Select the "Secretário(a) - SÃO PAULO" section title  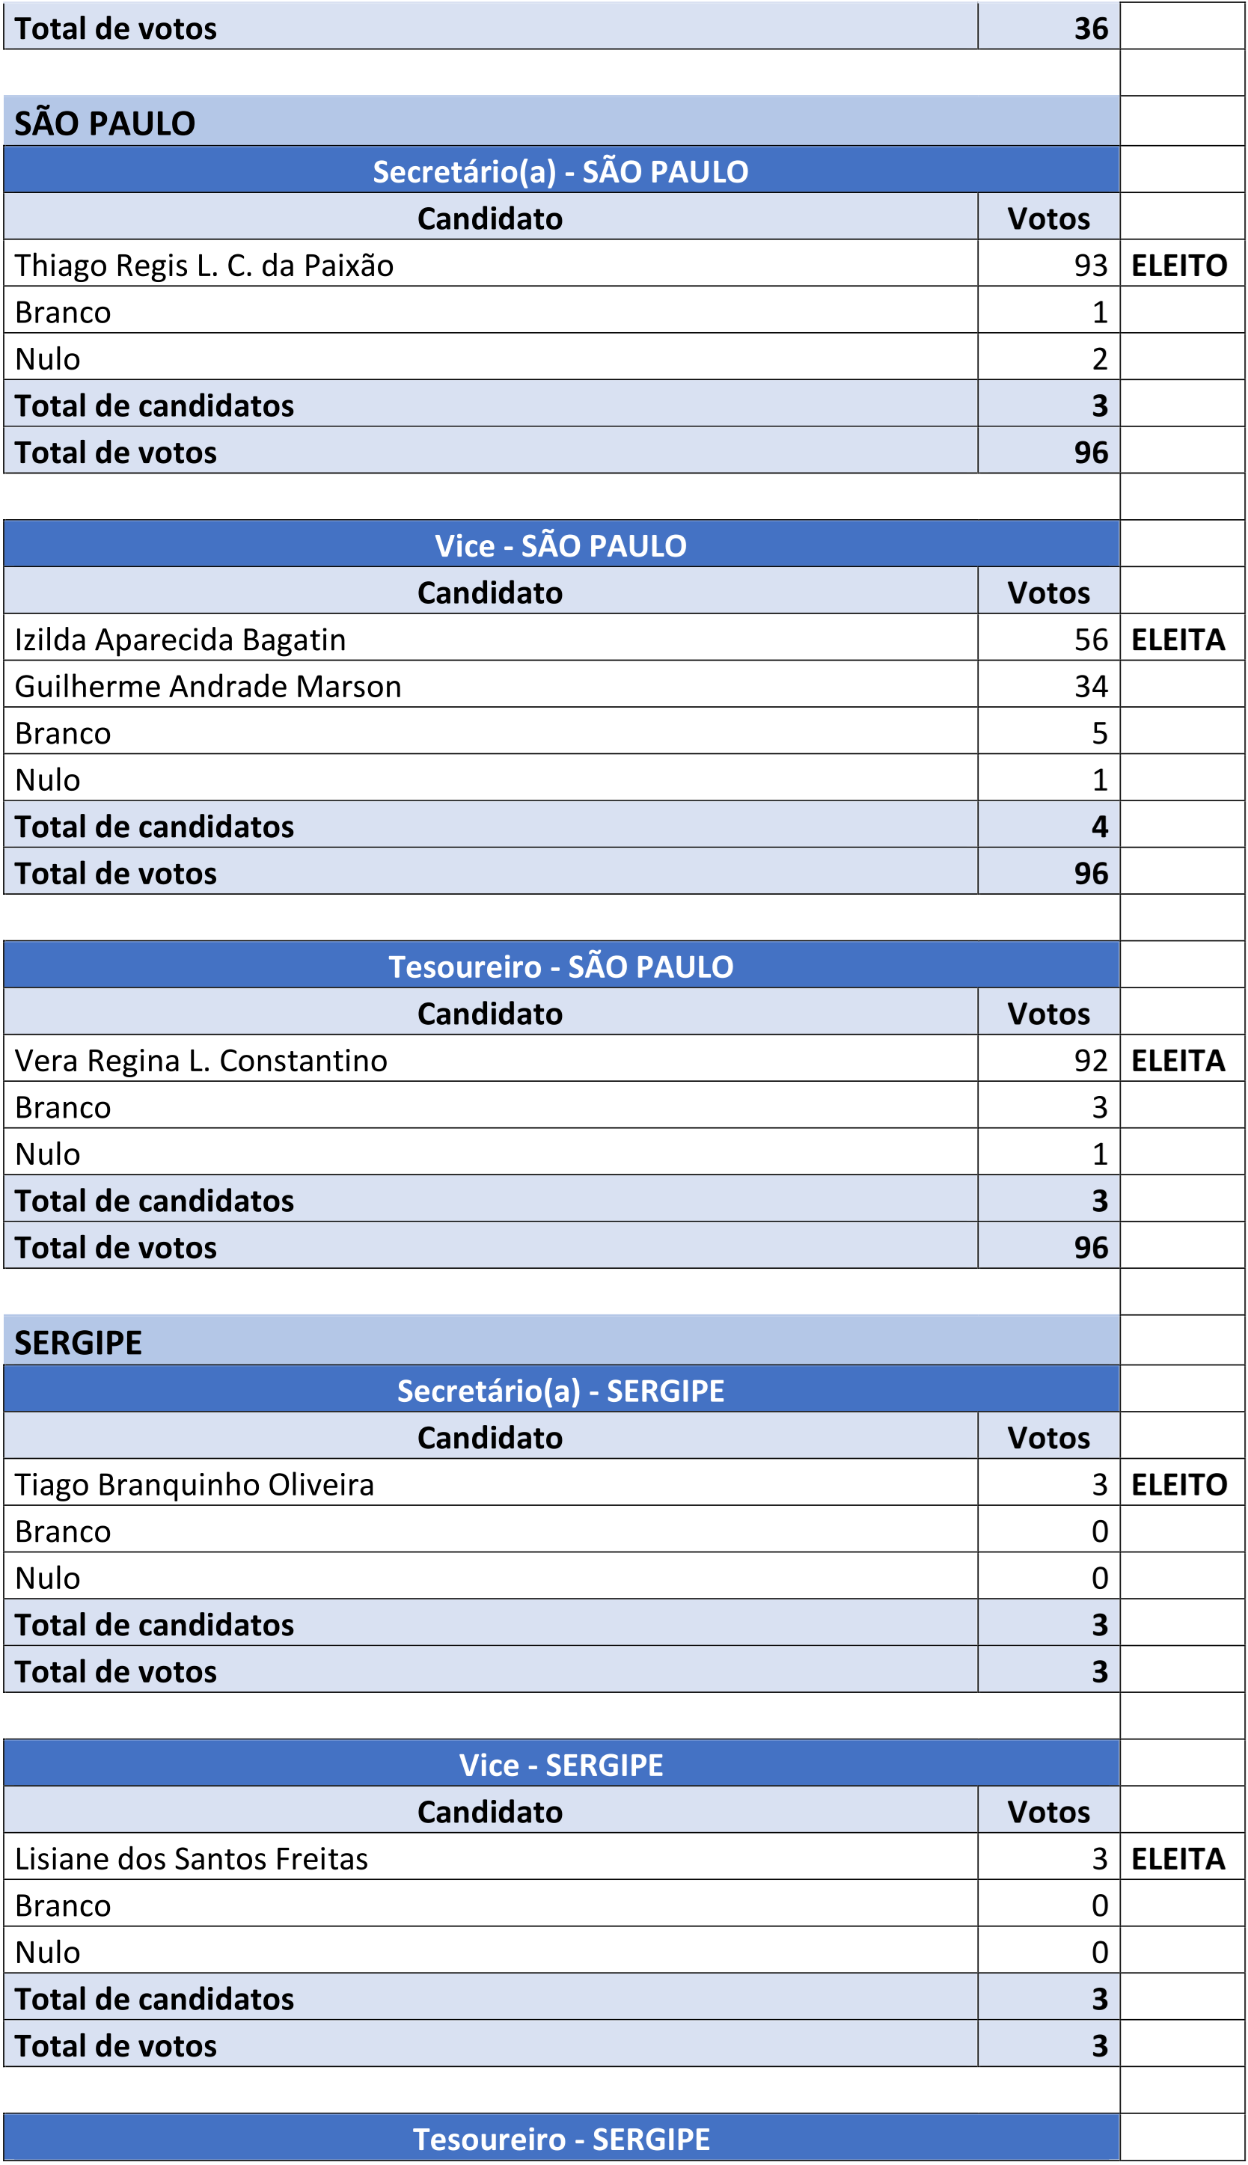point(560,171)
